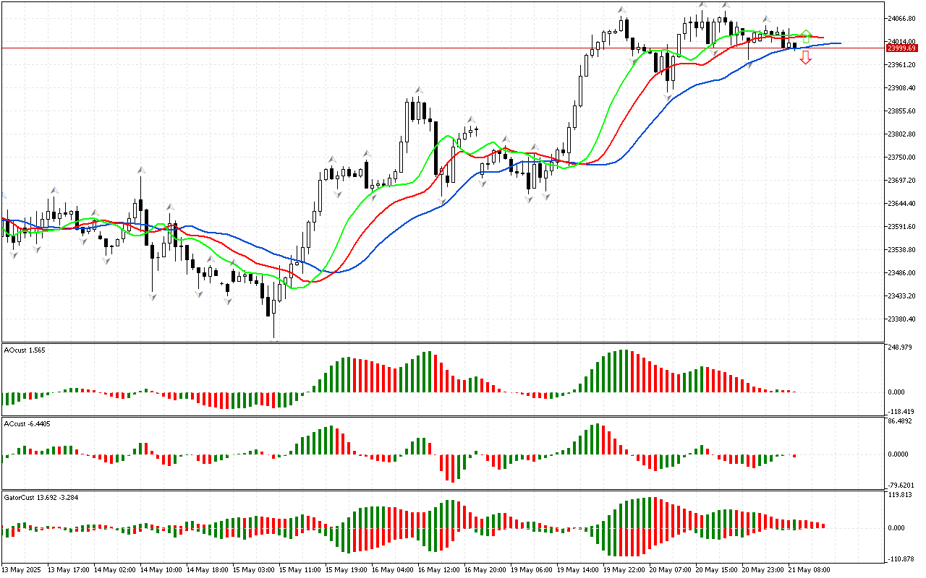Click the 19 May 14:00 time label

point(577,569)
